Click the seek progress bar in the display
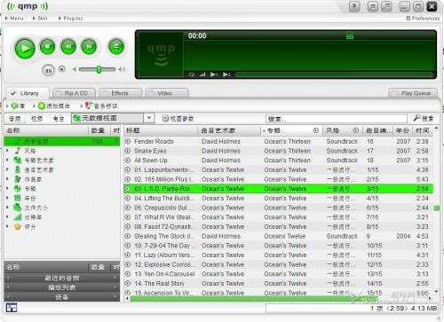Image resolution: width=444 pixels, height=322 pixels. pyautogui.click(x=334, y=75)
